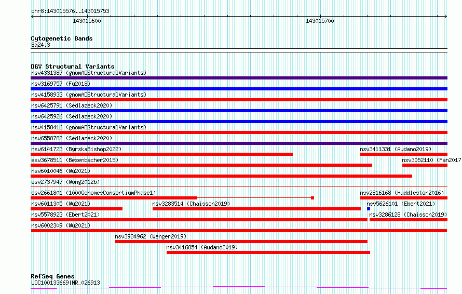Click the red nsv3286128 variant bar
The height and width of the screenshot is (294, 462).
(x=409, y=220)
